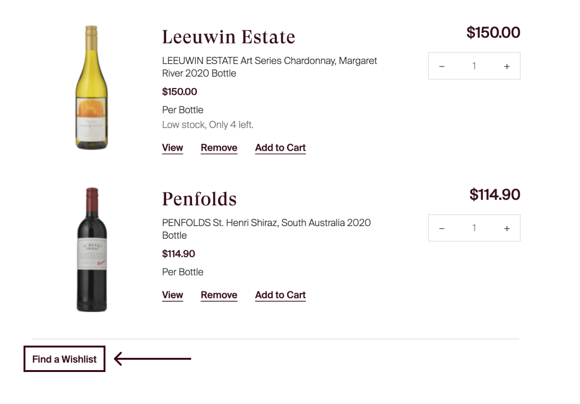580x404 pixels.
Task: Click the Leeuwin Estate bottle image
Action: [92, 88]
